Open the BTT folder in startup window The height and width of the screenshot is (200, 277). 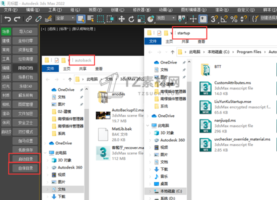211,69
